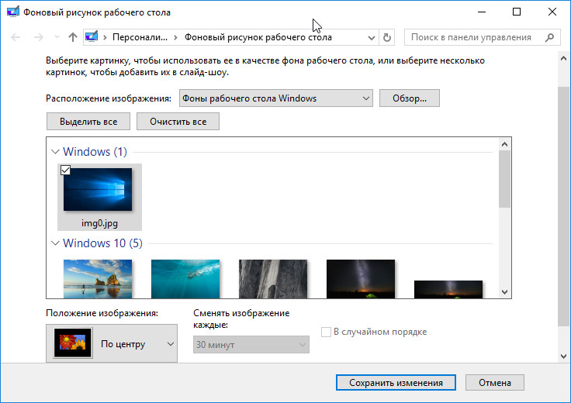
Task: Open recent locations arrow beside forward button
Action: (57, 37)
